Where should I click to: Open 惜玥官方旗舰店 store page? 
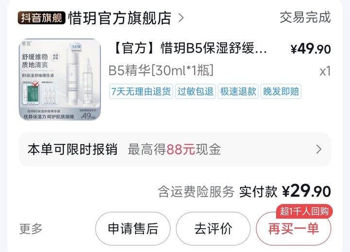(120, 18)
